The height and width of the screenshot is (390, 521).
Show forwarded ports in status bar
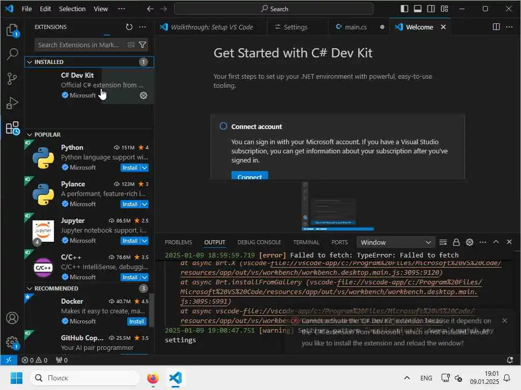[x=62, y=360]
